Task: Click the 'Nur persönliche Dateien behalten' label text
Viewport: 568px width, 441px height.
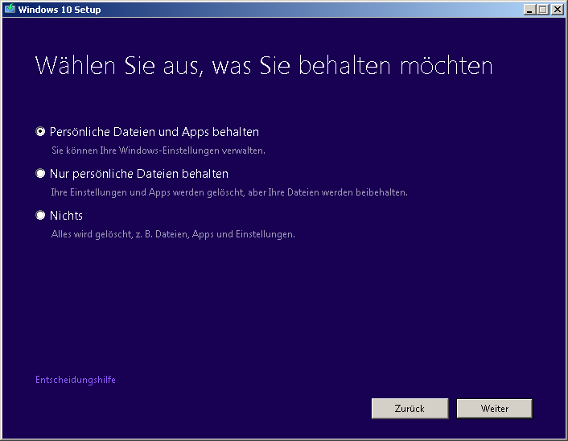Action: coord(138,174)
